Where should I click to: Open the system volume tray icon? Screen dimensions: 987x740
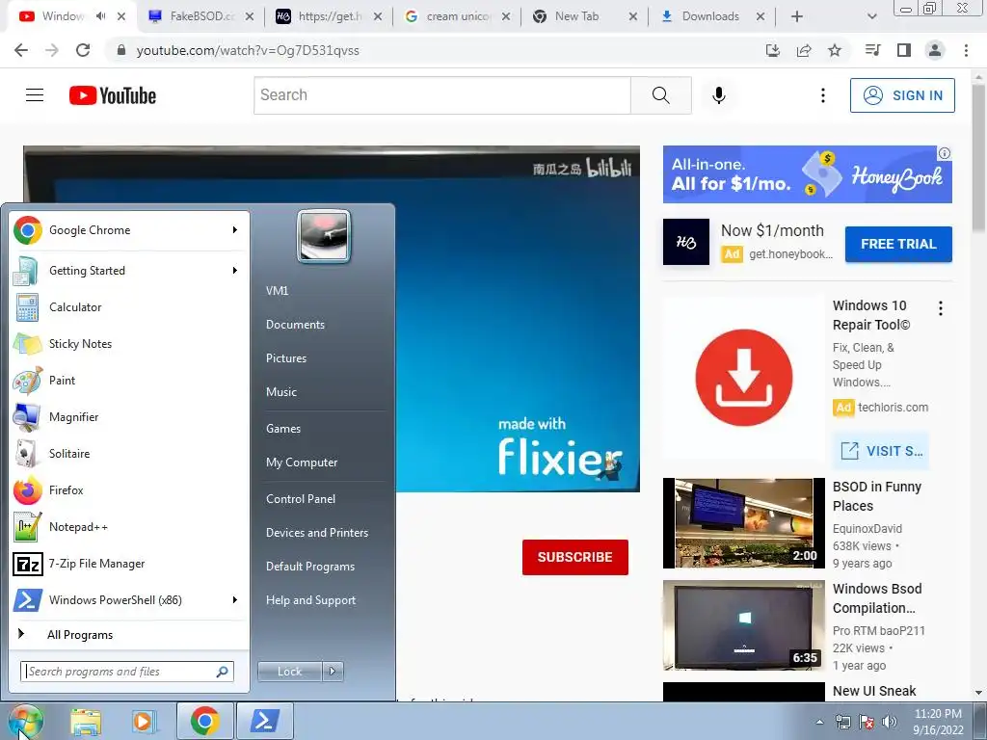pyautogui.click(x=889, y=722)
